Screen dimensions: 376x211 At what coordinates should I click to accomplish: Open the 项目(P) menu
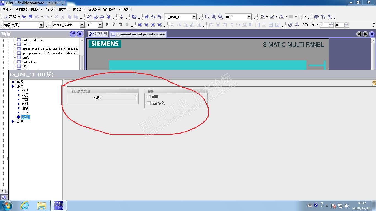click(7, 9)
